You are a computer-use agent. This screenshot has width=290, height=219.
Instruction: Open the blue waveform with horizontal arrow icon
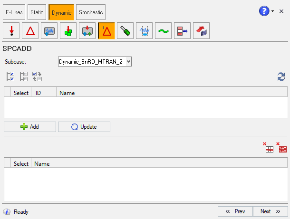pyautogui.click(x=144, y=31)
